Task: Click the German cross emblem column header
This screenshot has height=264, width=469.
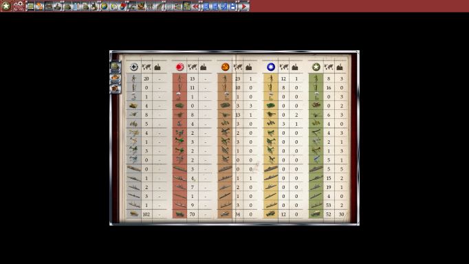Action: click(x=134, y=67)
